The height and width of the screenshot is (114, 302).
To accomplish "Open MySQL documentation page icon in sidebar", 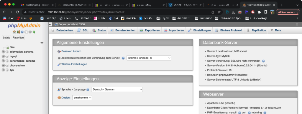I will (26, 32).
